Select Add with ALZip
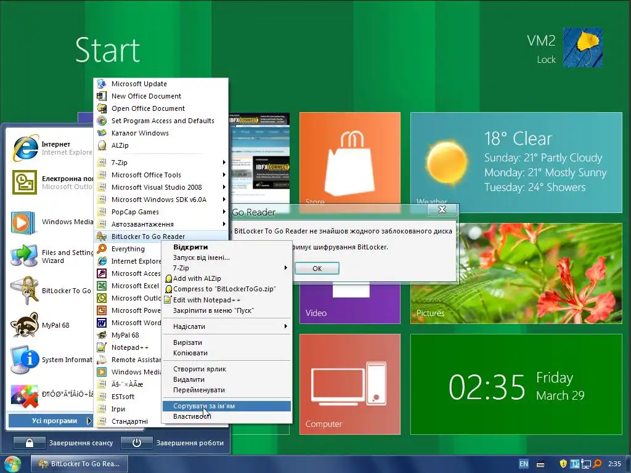Screen dimensions: 631x473 [227, 278]
